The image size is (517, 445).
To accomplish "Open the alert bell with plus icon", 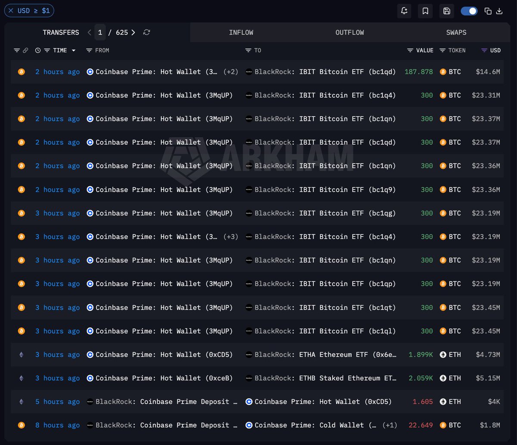I will (x=404, y=11).
